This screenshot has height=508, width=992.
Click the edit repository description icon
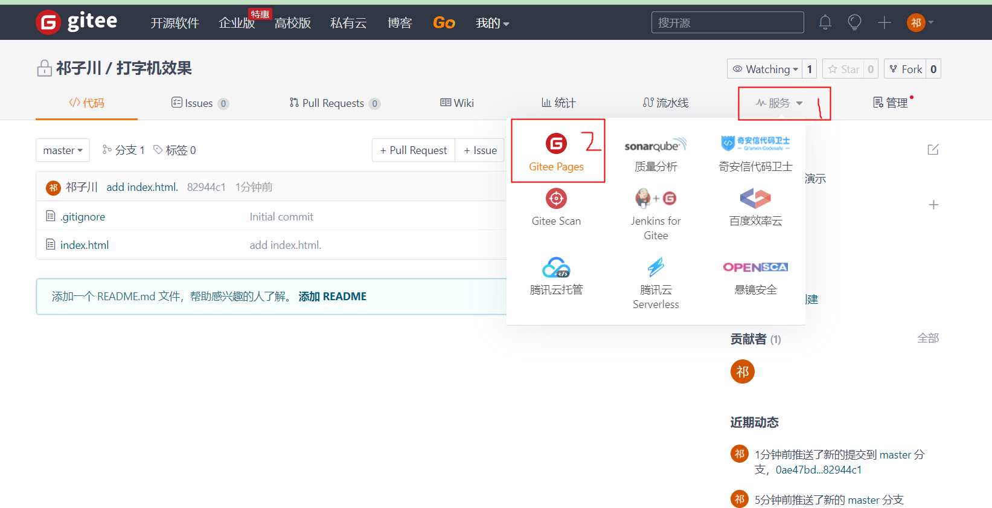[x=933, y=149]
